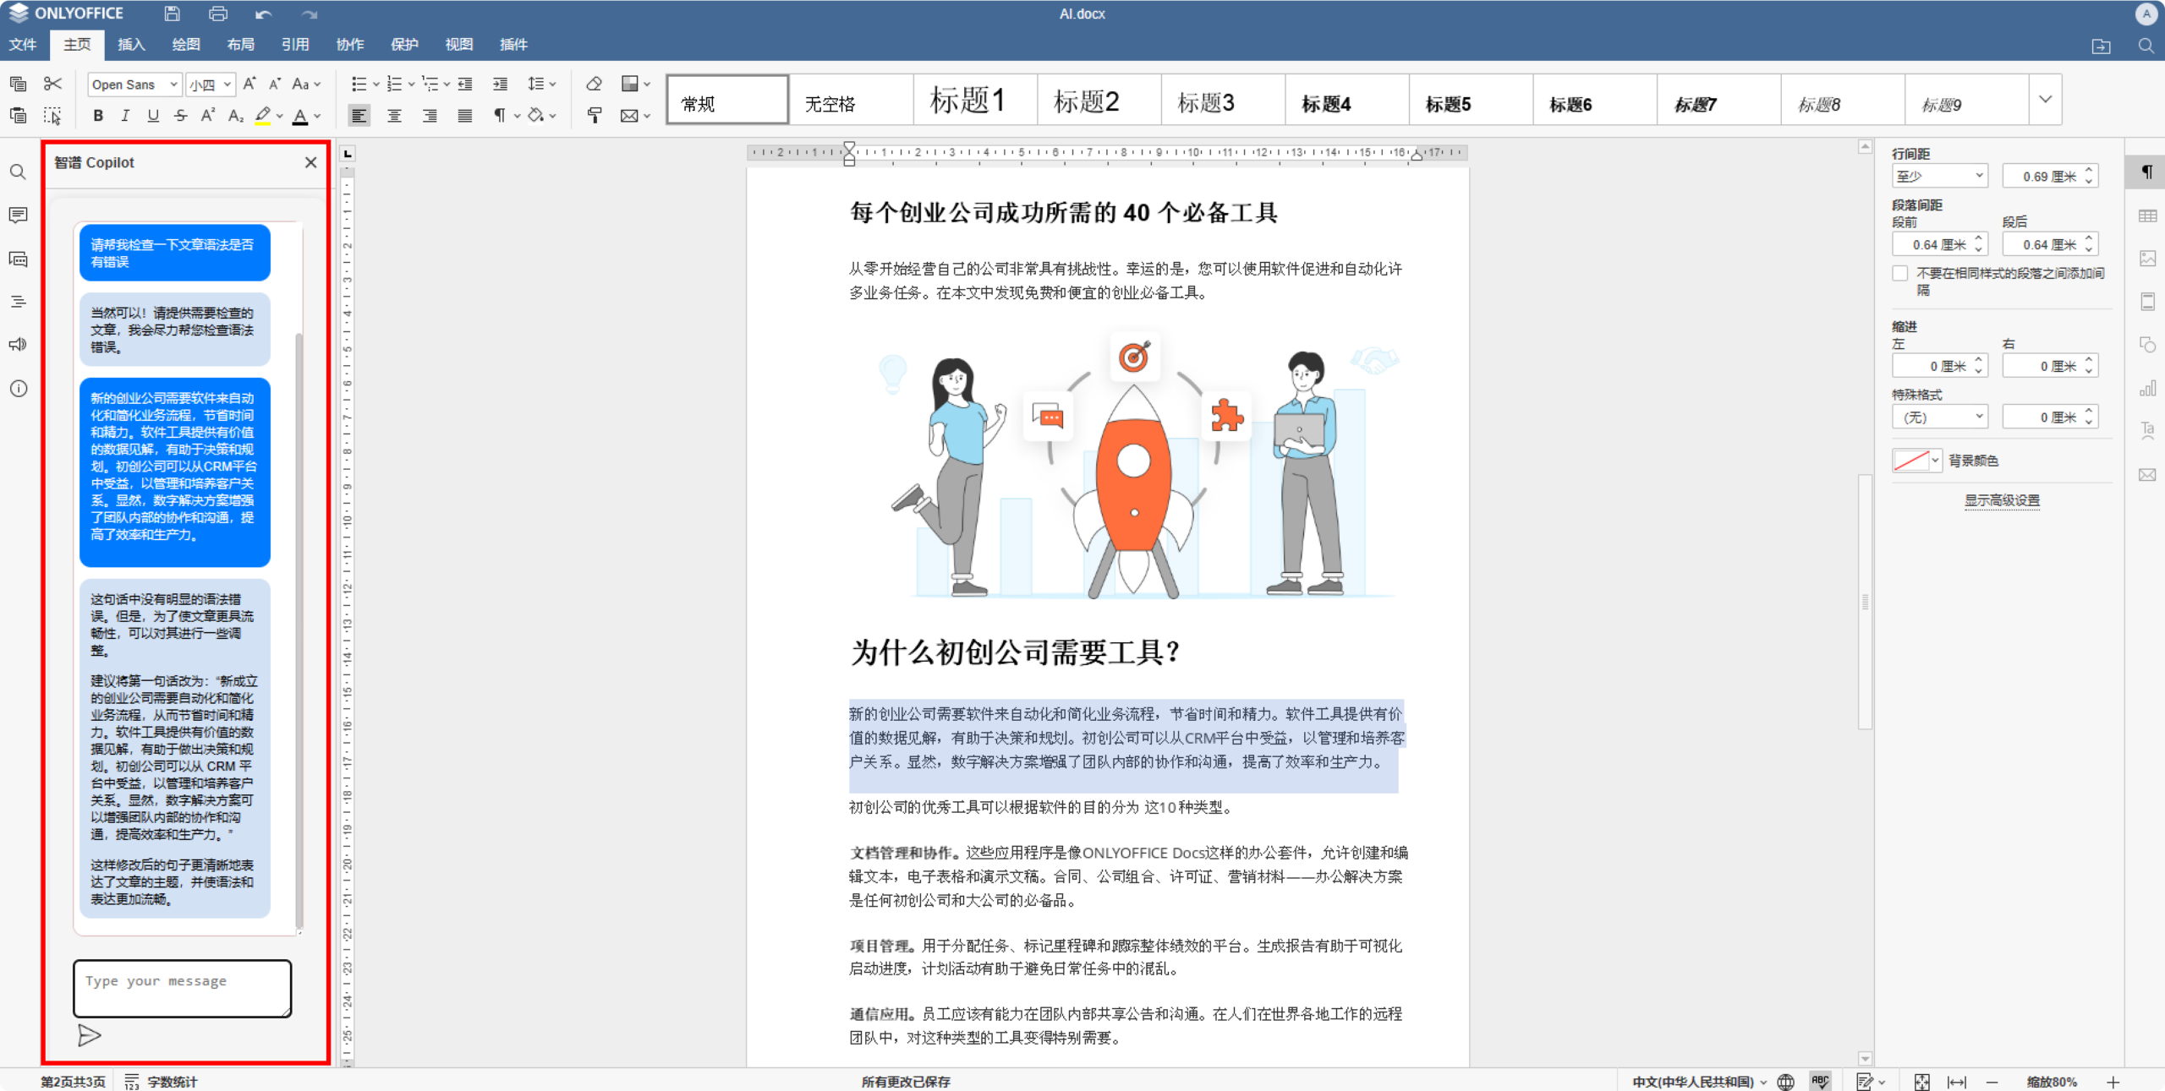
Task: Open the line spacing dropdown
Action: [542, 84]
